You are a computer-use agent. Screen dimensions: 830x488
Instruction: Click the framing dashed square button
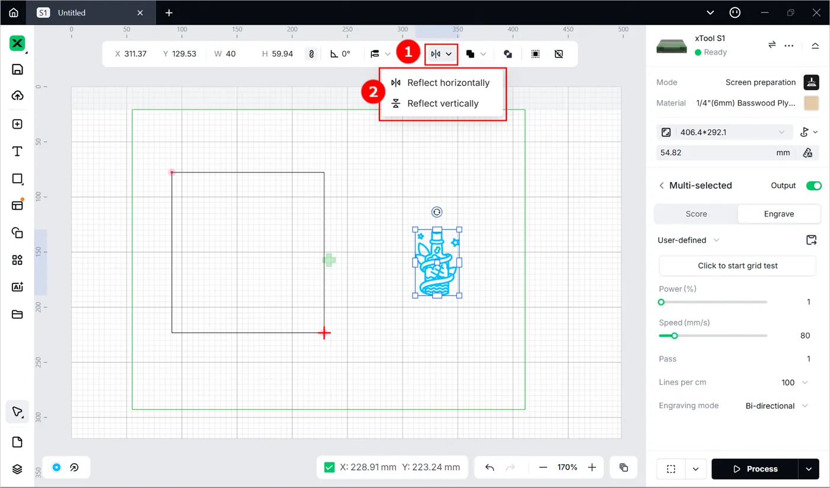click(x=671, y=469)
